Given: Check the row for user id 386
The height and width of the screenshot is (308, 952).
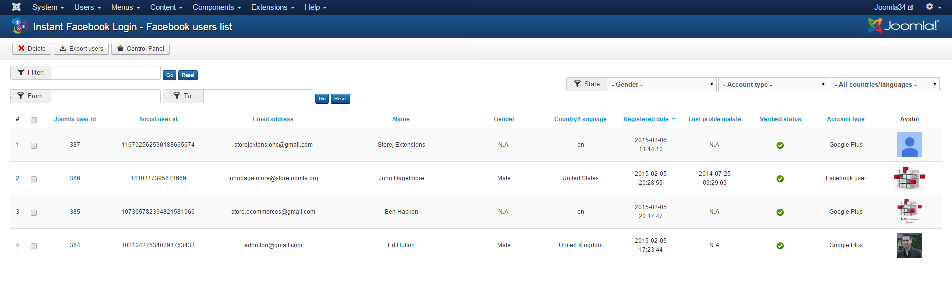Looking at the screenshot, I should click(34, 179).
